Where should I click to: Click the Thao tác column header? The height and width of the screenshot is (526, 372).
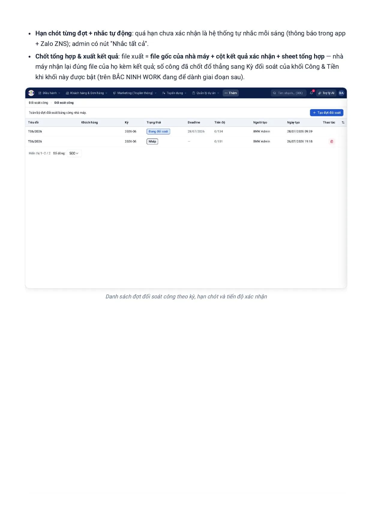click(x=329, y=122)
